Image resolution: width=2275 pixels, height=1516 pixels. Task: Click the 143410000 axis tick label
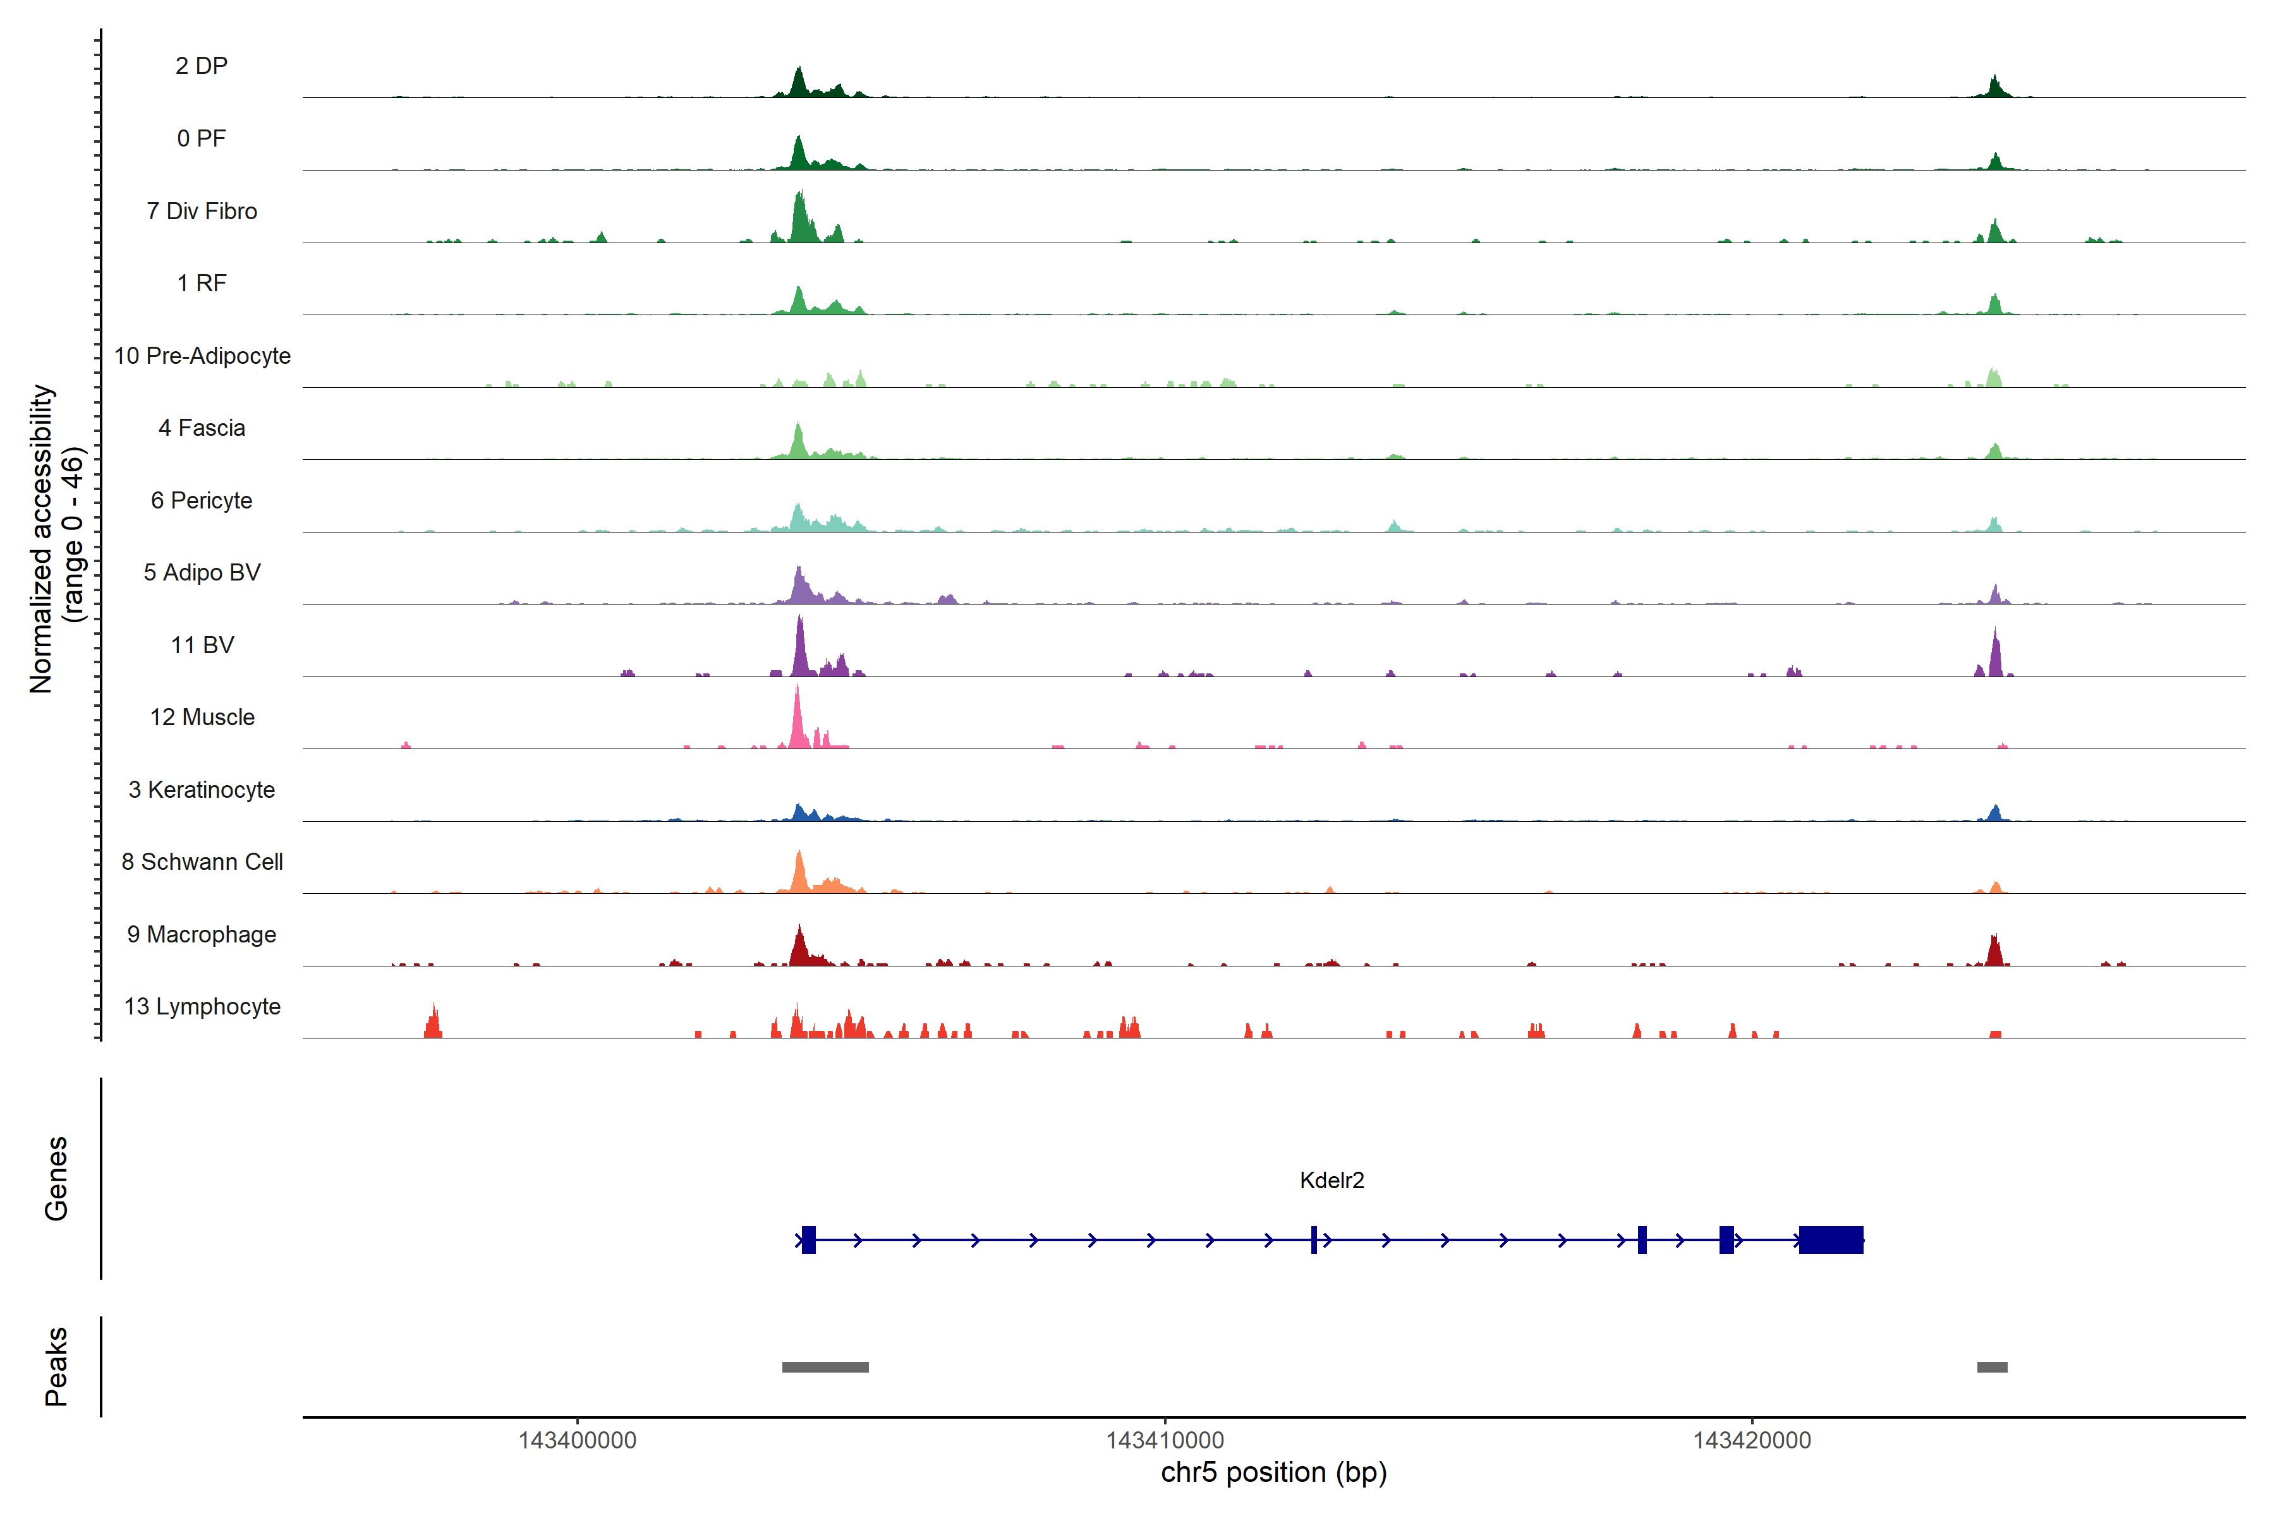pos(1165,1440)
